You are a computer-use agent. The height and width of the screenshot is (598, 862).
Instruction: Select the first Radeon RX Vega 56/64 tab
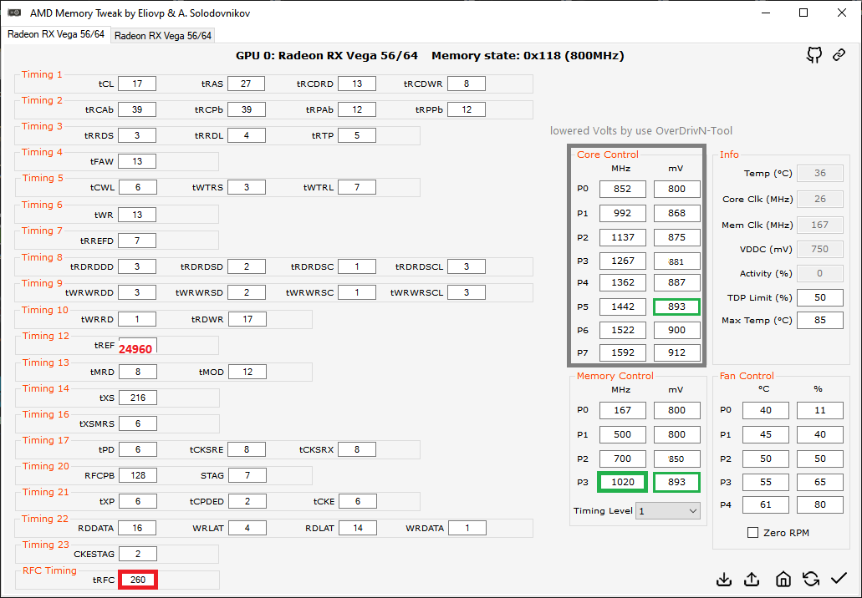[x=55, y=34]
